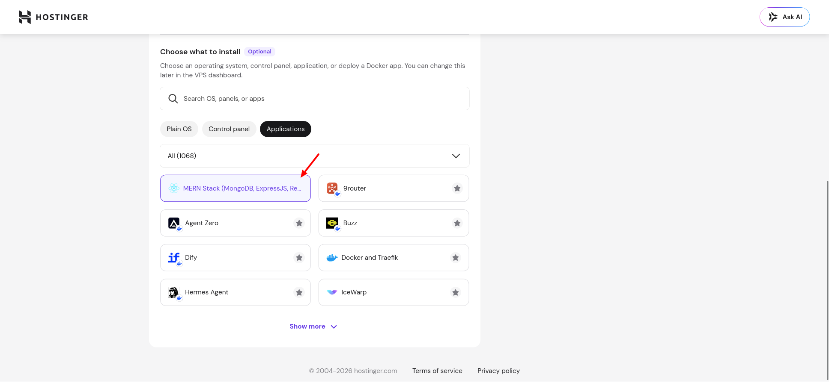The width and height of the screenshot is (829, 382).
Task: Star the Docker and Traefik app
Action: 456,258
